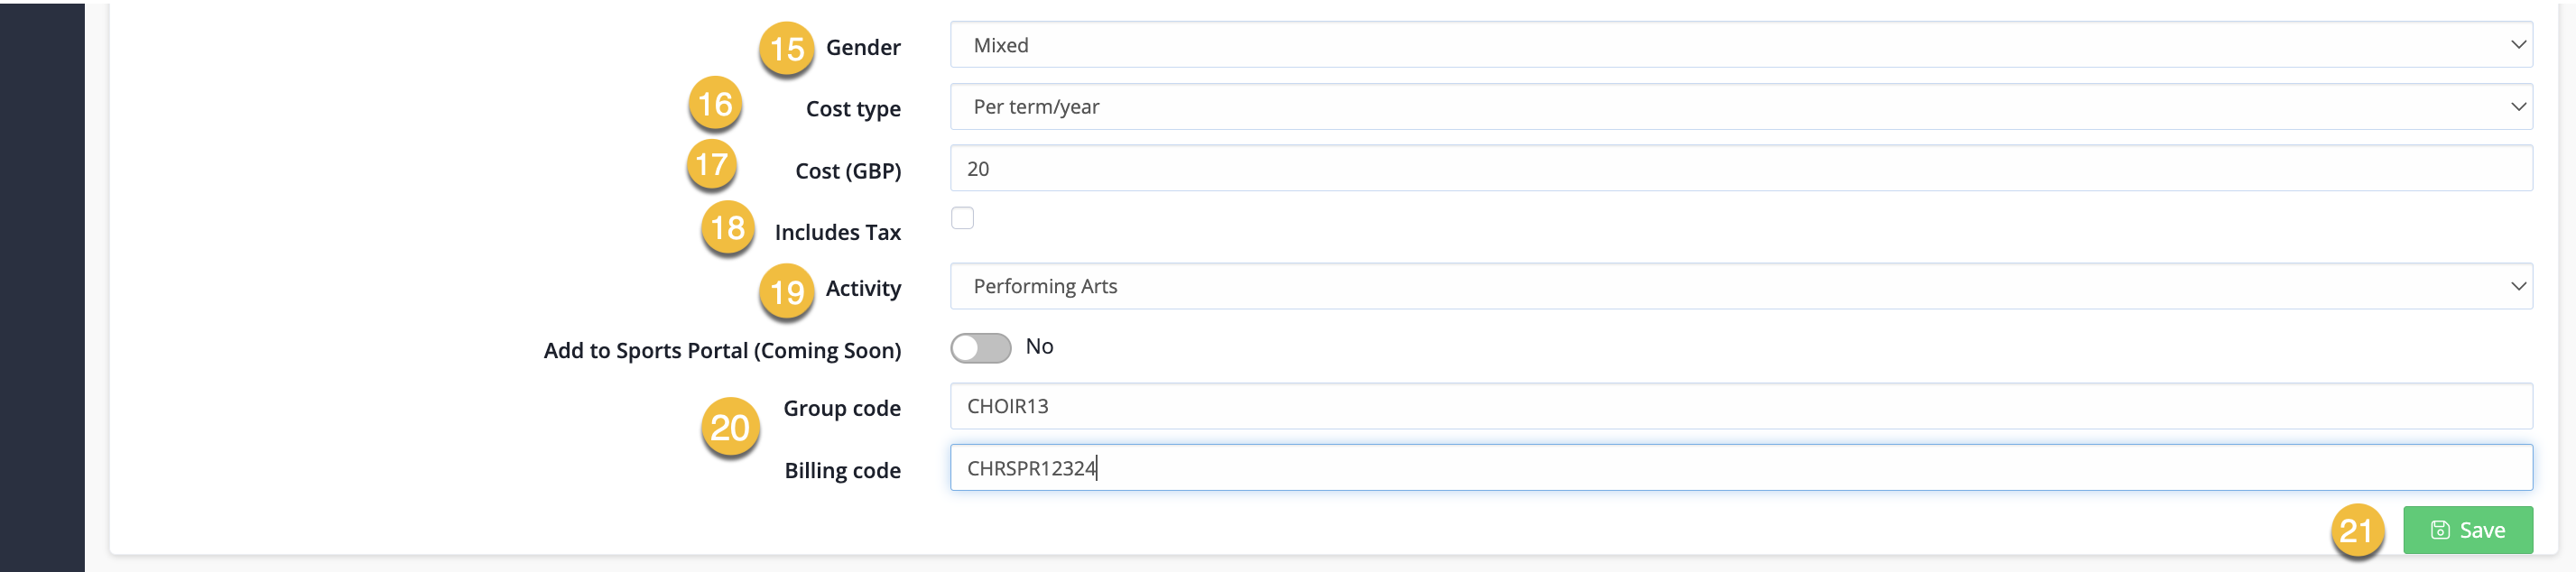2576x572 pixels.
Task: Click the Gender dropdown chevron arrow
Action: point(2517,45)
